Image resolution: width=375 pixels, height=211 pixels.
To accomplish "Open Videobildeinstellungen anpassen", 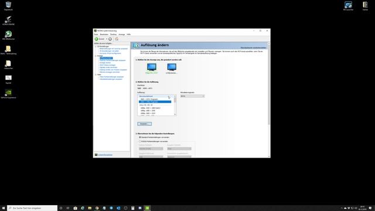I will tap(111, 79).
